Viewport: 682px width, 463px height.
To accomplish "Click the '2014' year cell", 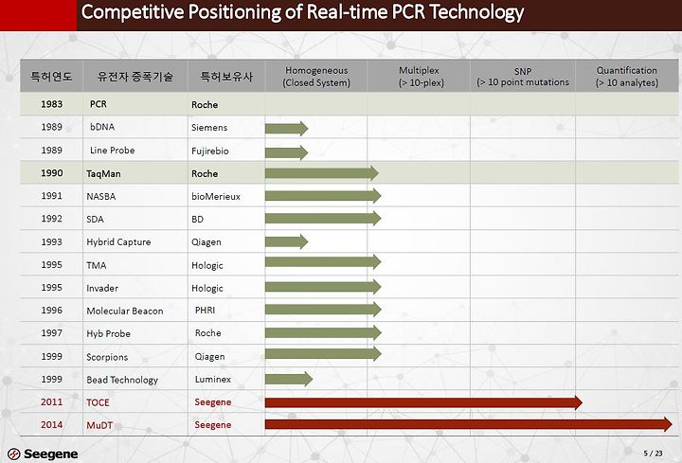I will (52, 425).
